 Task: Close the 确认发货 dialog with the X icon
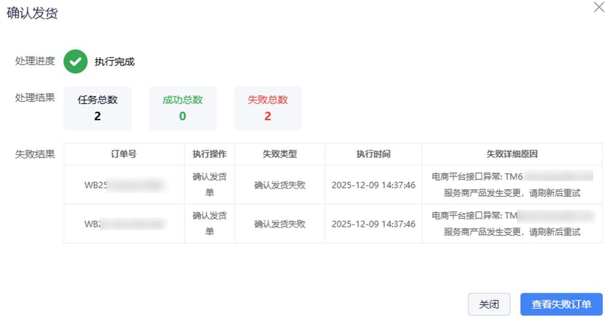(599, 7)
